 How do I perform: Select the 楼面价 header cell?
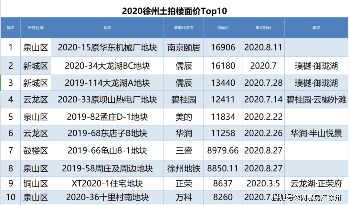click(223, 27)
